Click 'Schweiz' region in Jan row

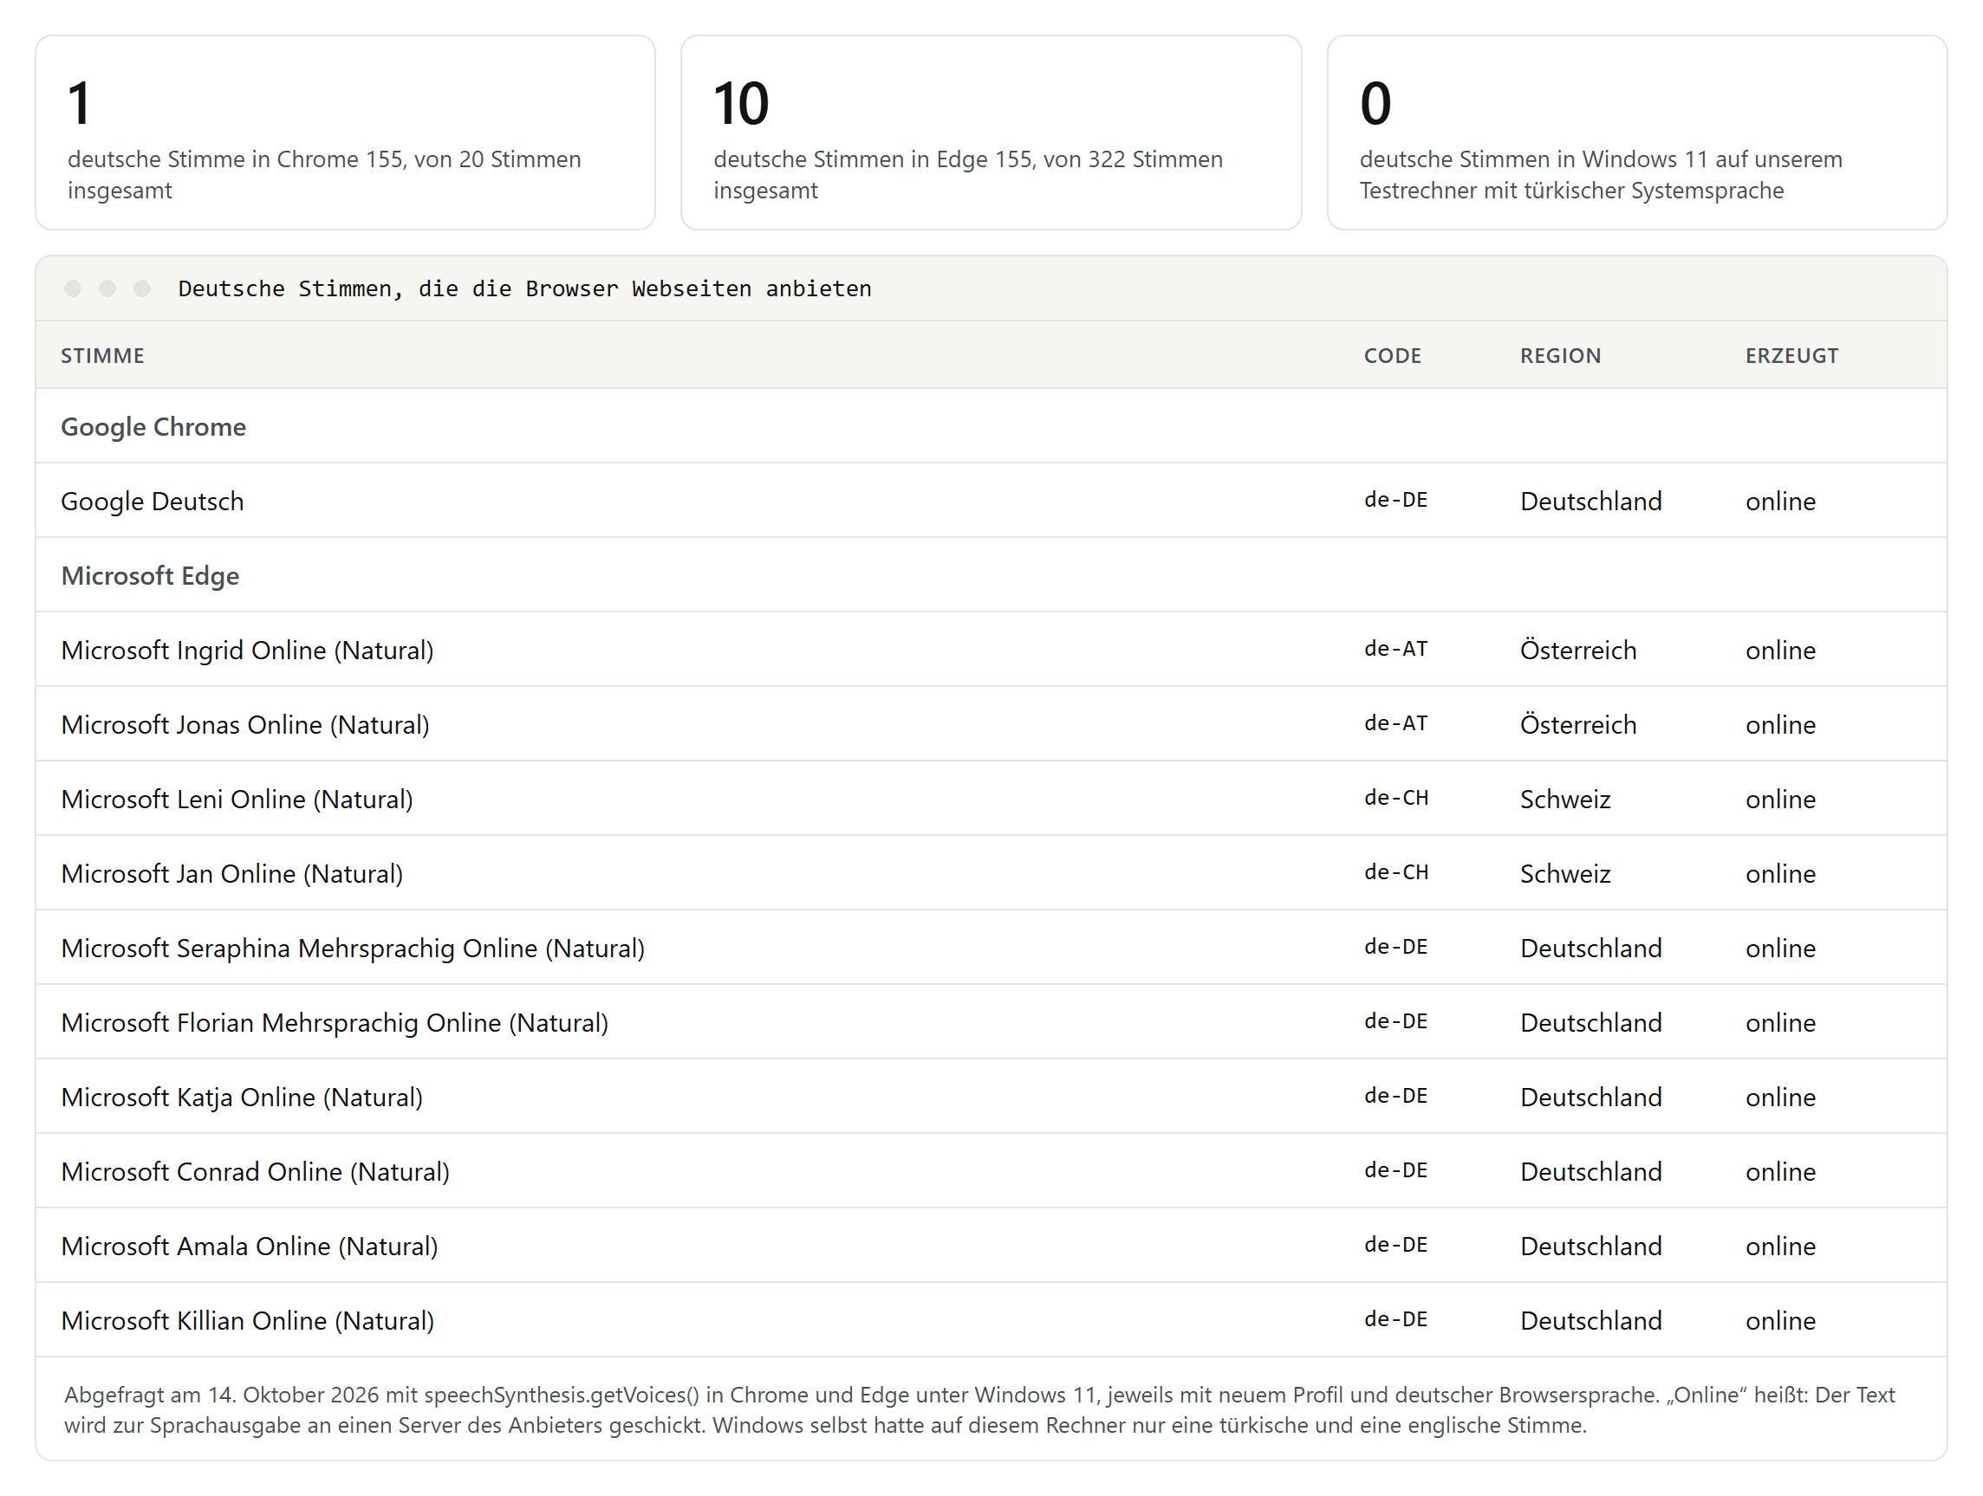pyautogui.click(x=1565, y=872)
